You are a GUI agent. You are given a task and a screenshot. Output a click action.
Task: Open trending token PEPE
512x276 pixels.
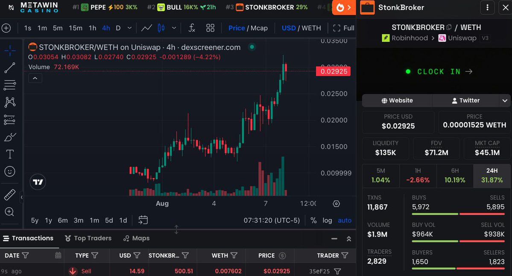pos(105,7)
